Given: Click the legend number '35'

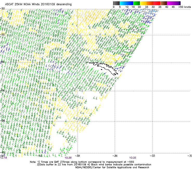Looking at the screenshot, I should tap(160, 7).
